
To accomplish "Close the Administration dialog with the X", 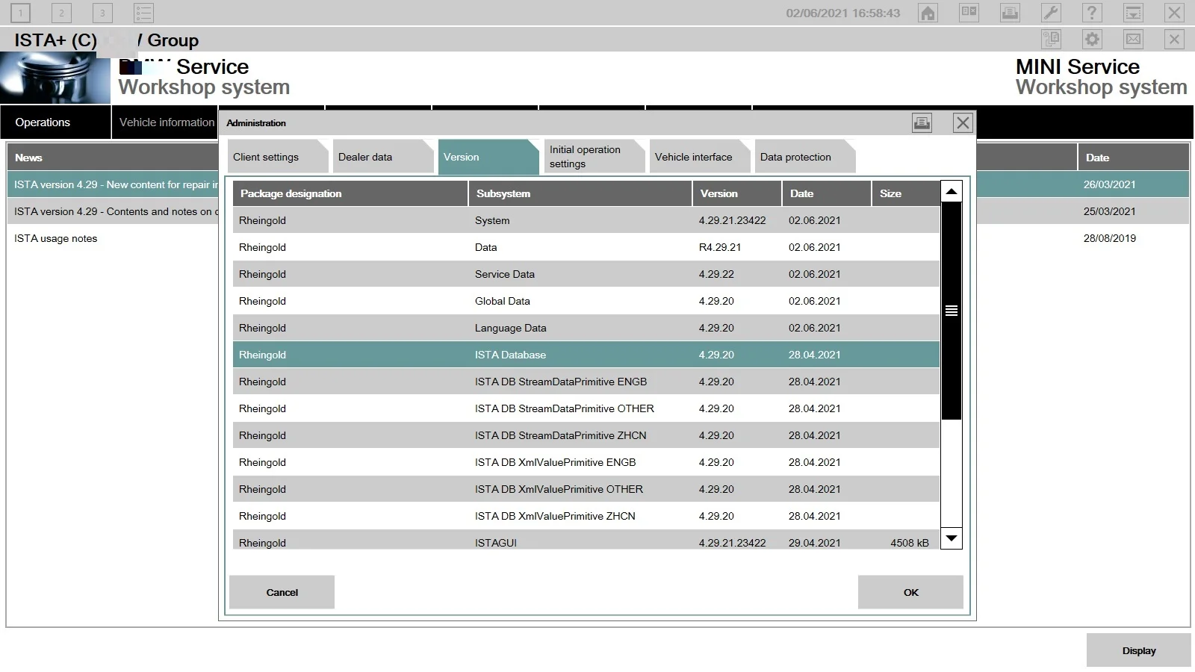I will (963, 123).
